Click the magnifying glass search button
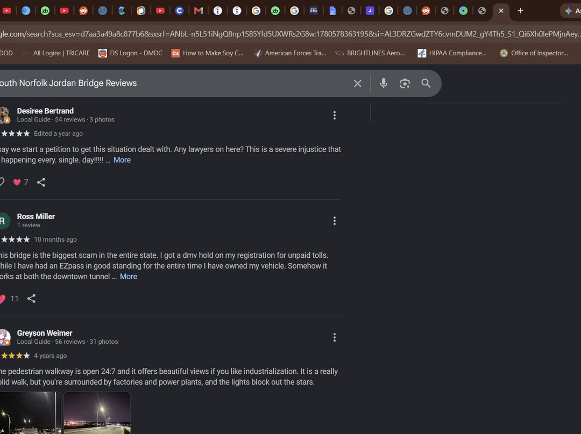 click(x=426, y=83)
